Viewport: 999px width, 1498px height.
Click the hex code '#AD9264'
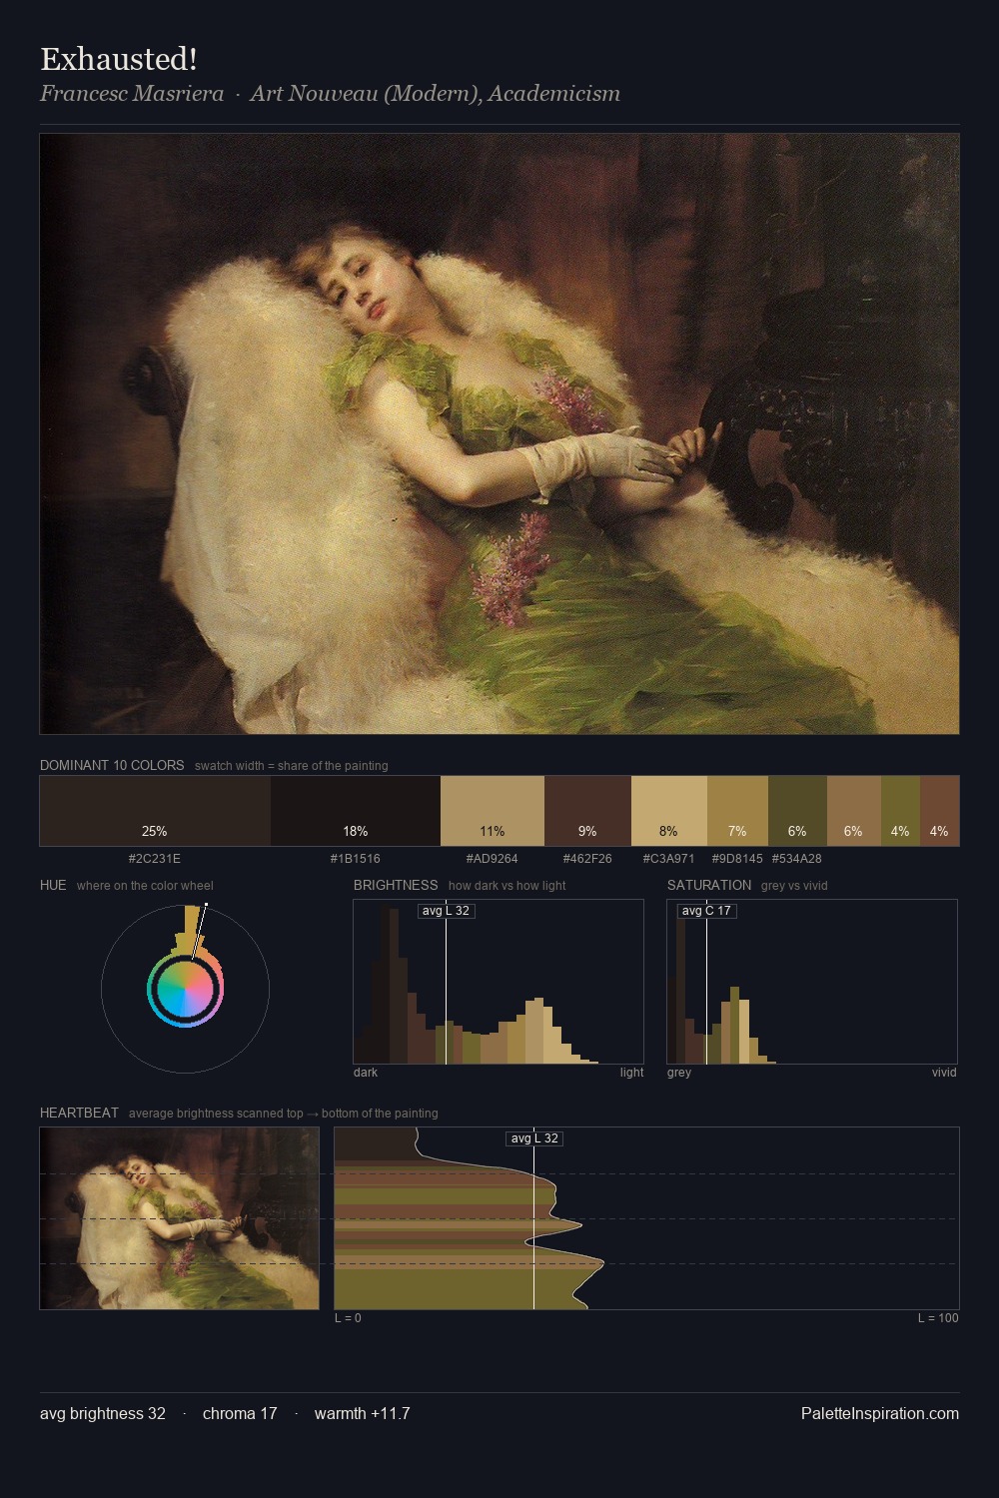(493, 859)
